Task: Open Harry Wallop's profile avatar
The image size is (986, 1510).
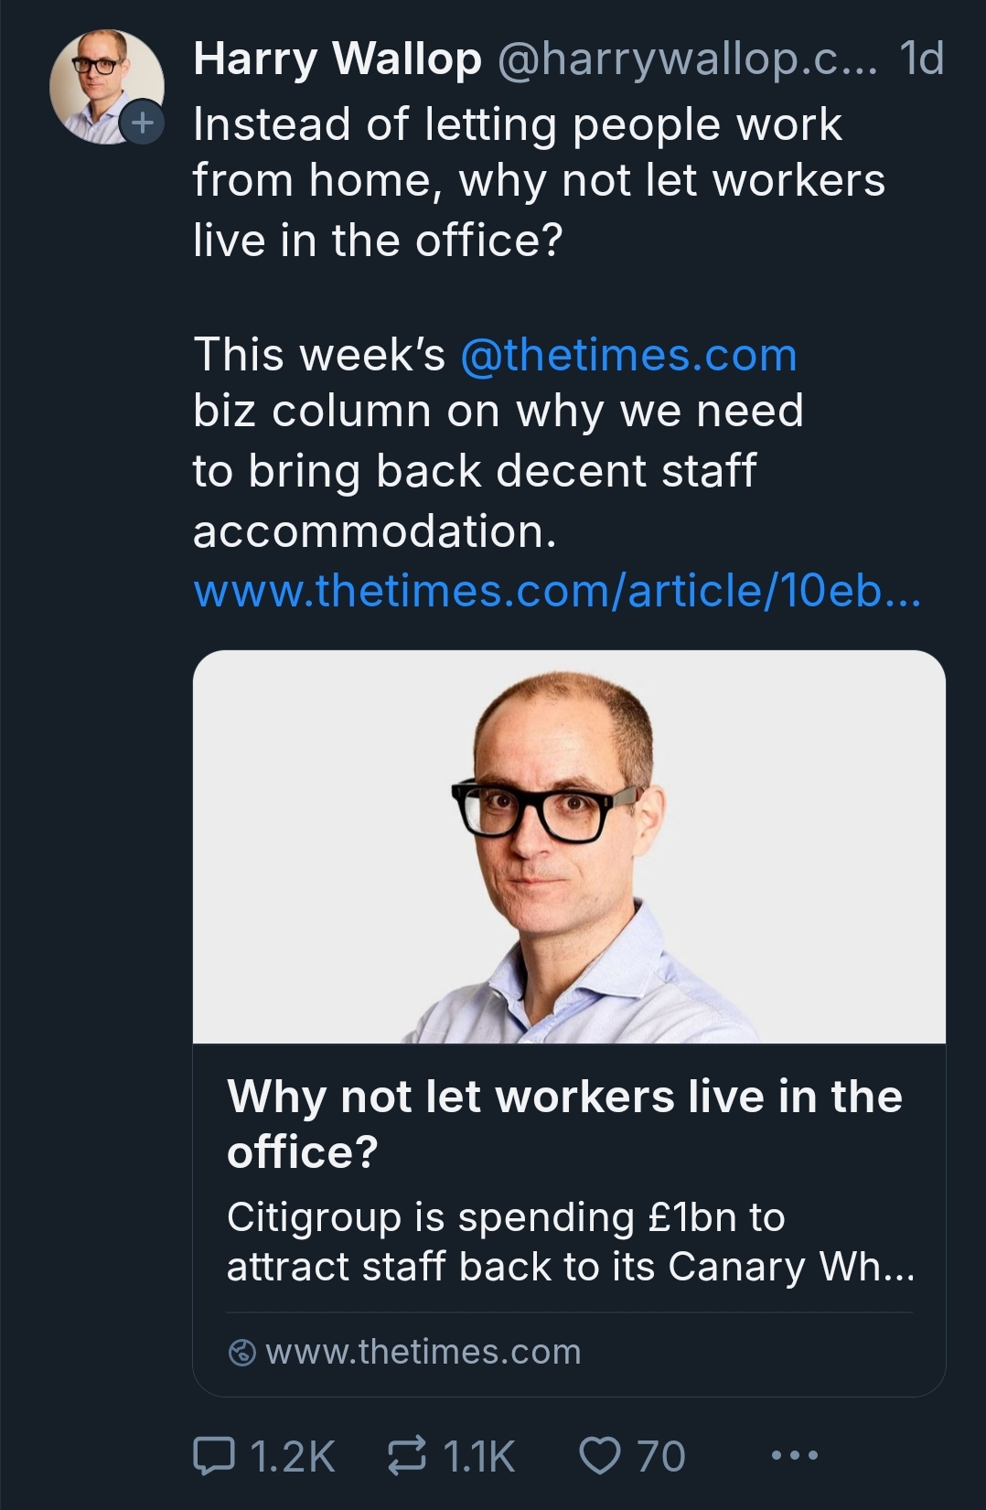Action: click(x=106, y=88)
